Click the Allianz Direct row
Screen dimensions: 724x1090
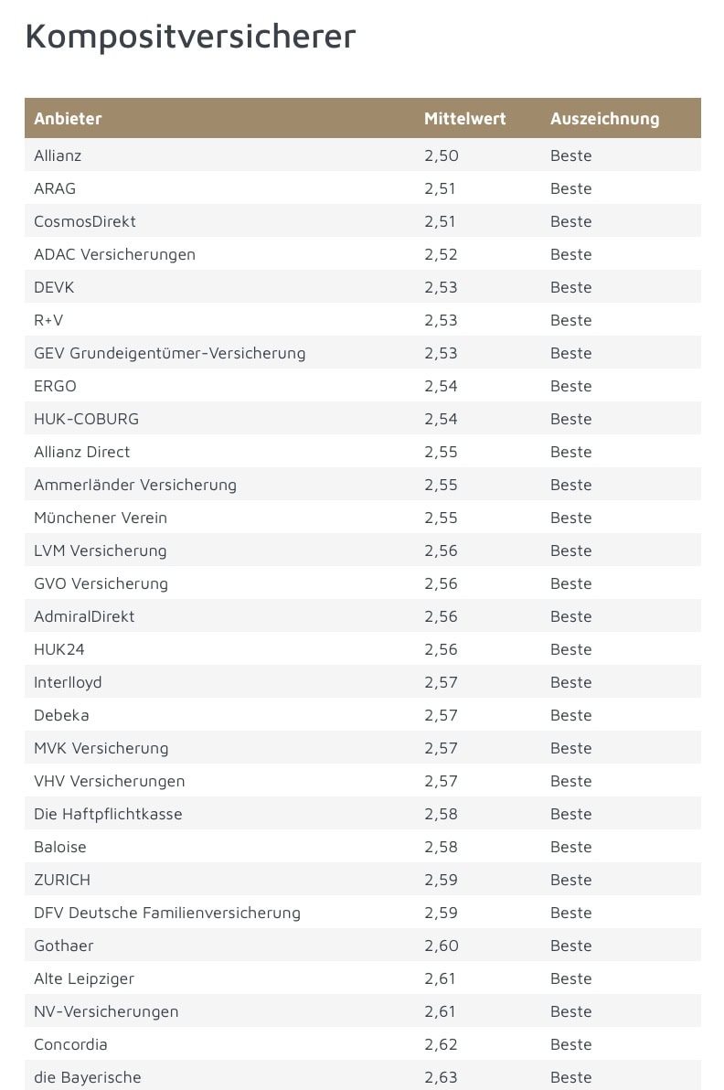coord(81,452)
